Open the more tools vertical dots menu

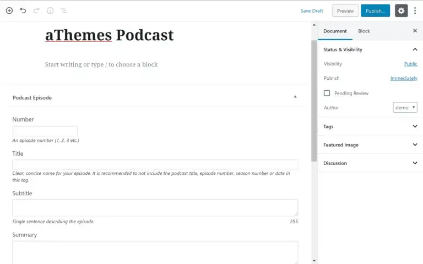pyautogui.click(x=415, y=11)
